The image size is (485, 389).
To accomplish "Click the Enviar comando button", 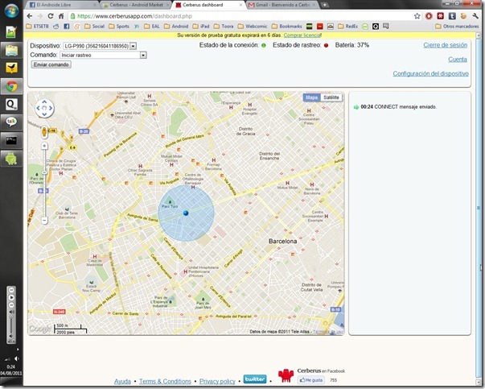I will pos(51,64).
